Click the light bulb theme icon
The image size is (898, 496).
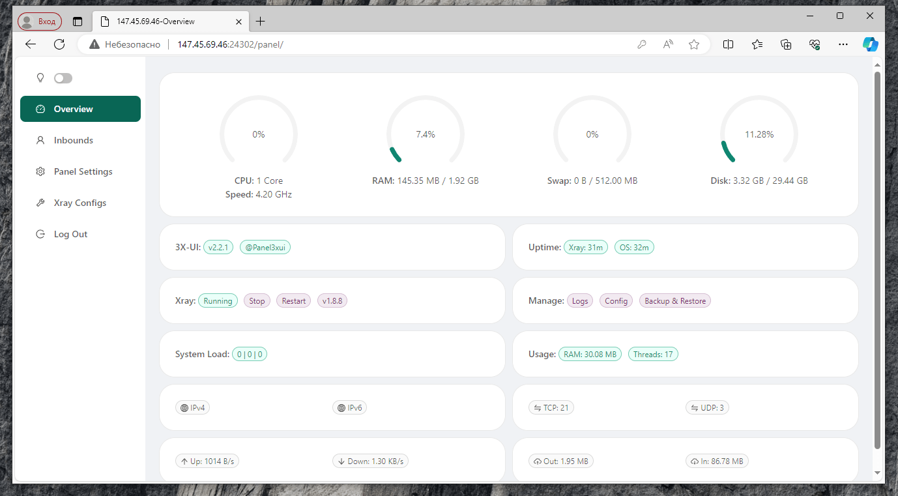[x=40, y=78]
